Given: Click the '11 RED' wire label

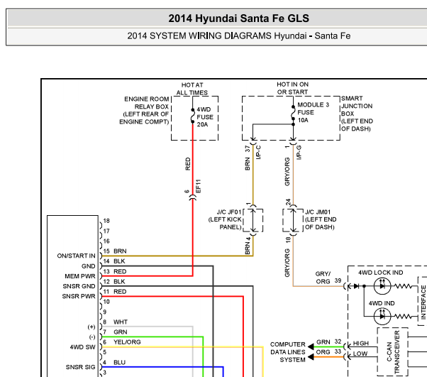Looking at the screenshot, I should 115,292.
